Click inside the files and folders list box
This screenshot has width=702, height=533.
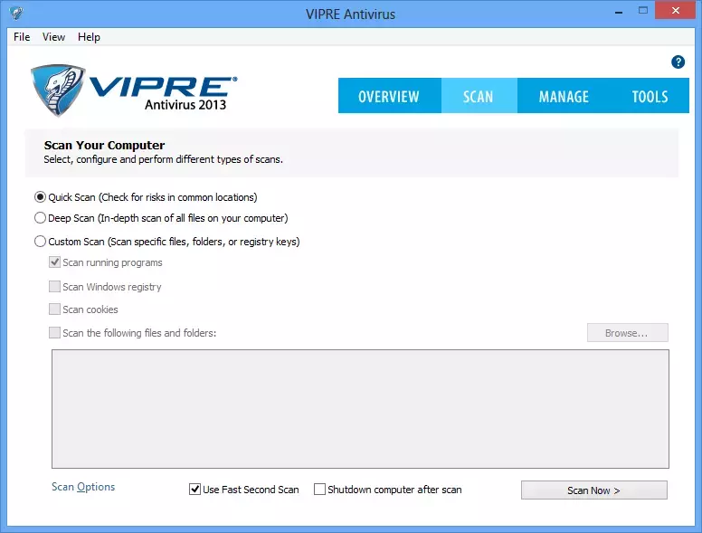(360, 409)
